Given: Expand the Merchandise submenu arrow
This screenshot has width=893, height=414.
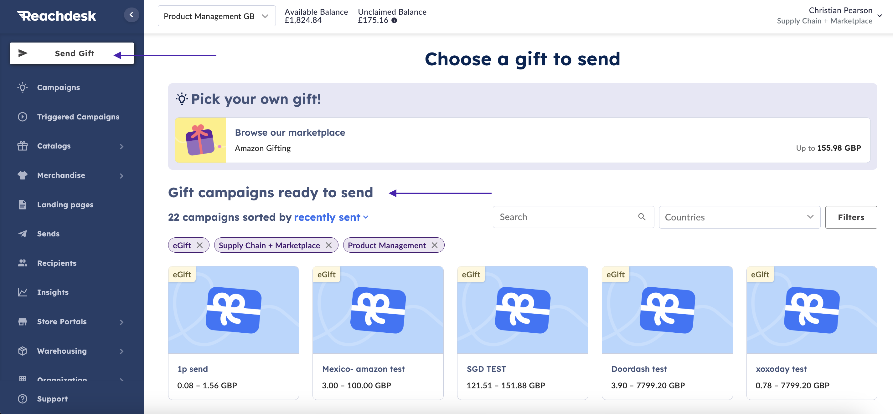Looking at the screenshot, I should point(121,176).
